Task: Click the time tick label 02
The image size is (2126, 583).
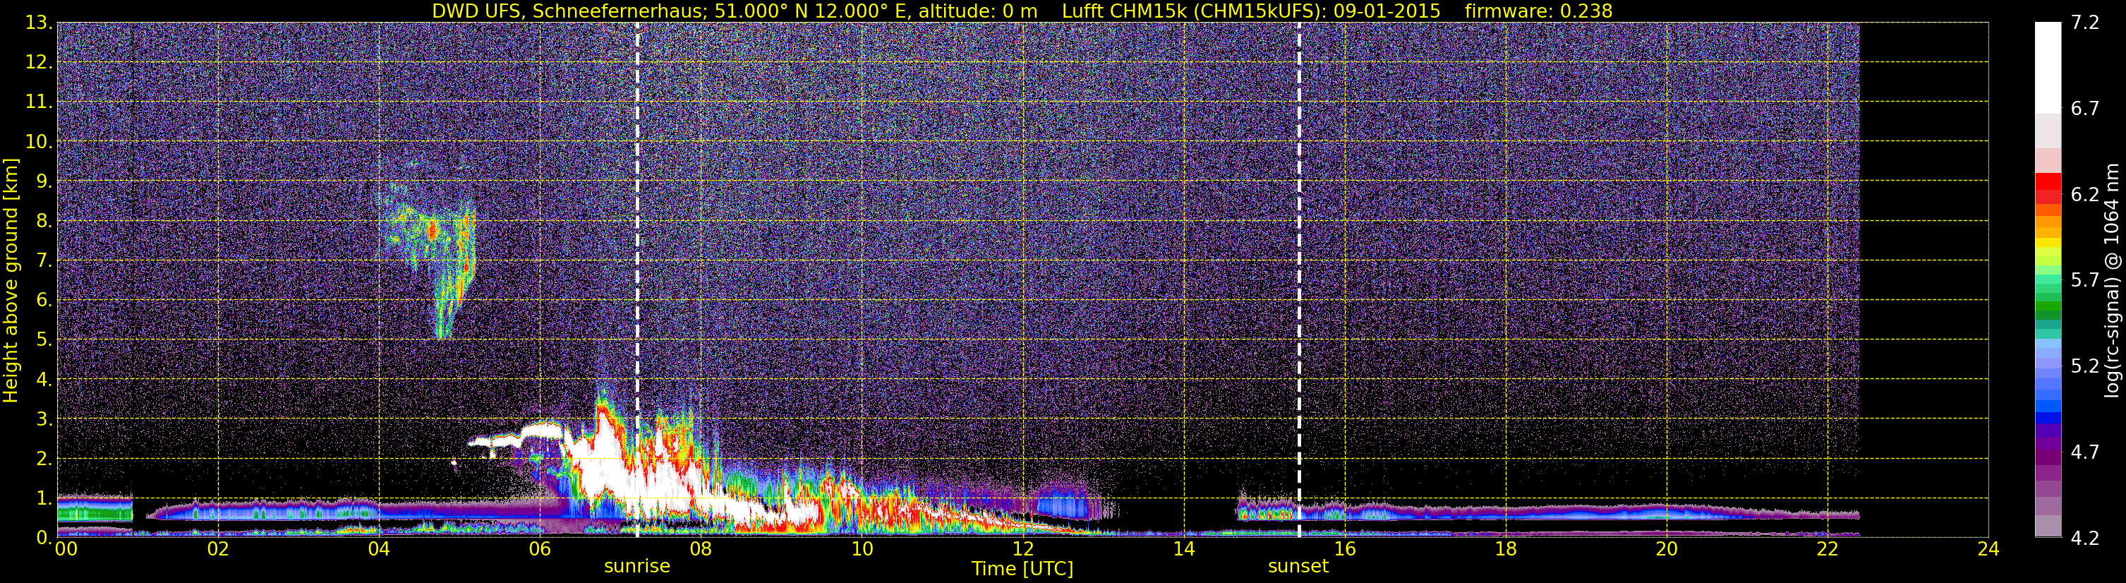Action: 217,549
